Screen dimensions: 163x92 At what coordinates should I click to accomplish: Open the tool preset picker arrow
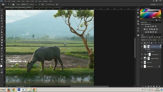click(5, 5)
